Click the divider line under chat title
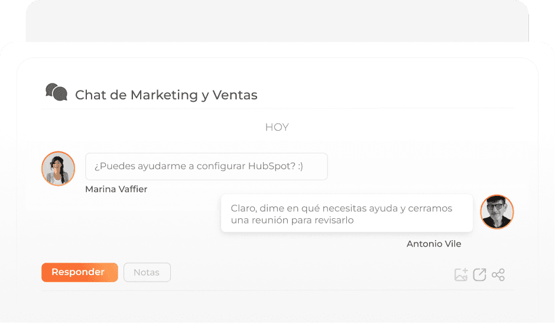555x323 pixels. pyautogui.click(x=277, y=109)
